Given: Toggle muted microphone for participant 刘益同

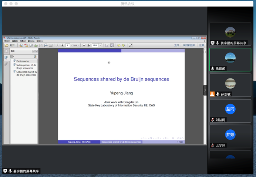Looking at the screenshot, I should tap(213, 120).
